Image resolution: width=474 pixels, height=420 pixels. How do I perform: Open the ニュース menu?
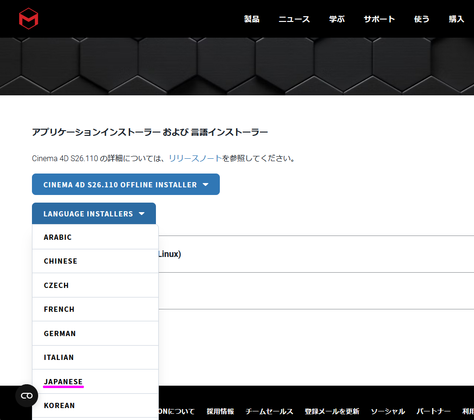(294, 19)
